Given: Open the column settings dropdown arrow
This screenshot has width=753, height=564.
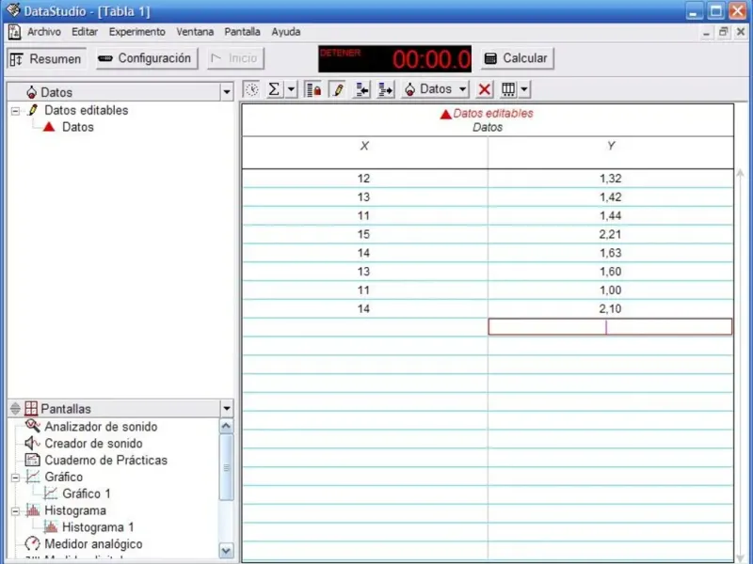Looking at the screenshot, I should [524, 89].
